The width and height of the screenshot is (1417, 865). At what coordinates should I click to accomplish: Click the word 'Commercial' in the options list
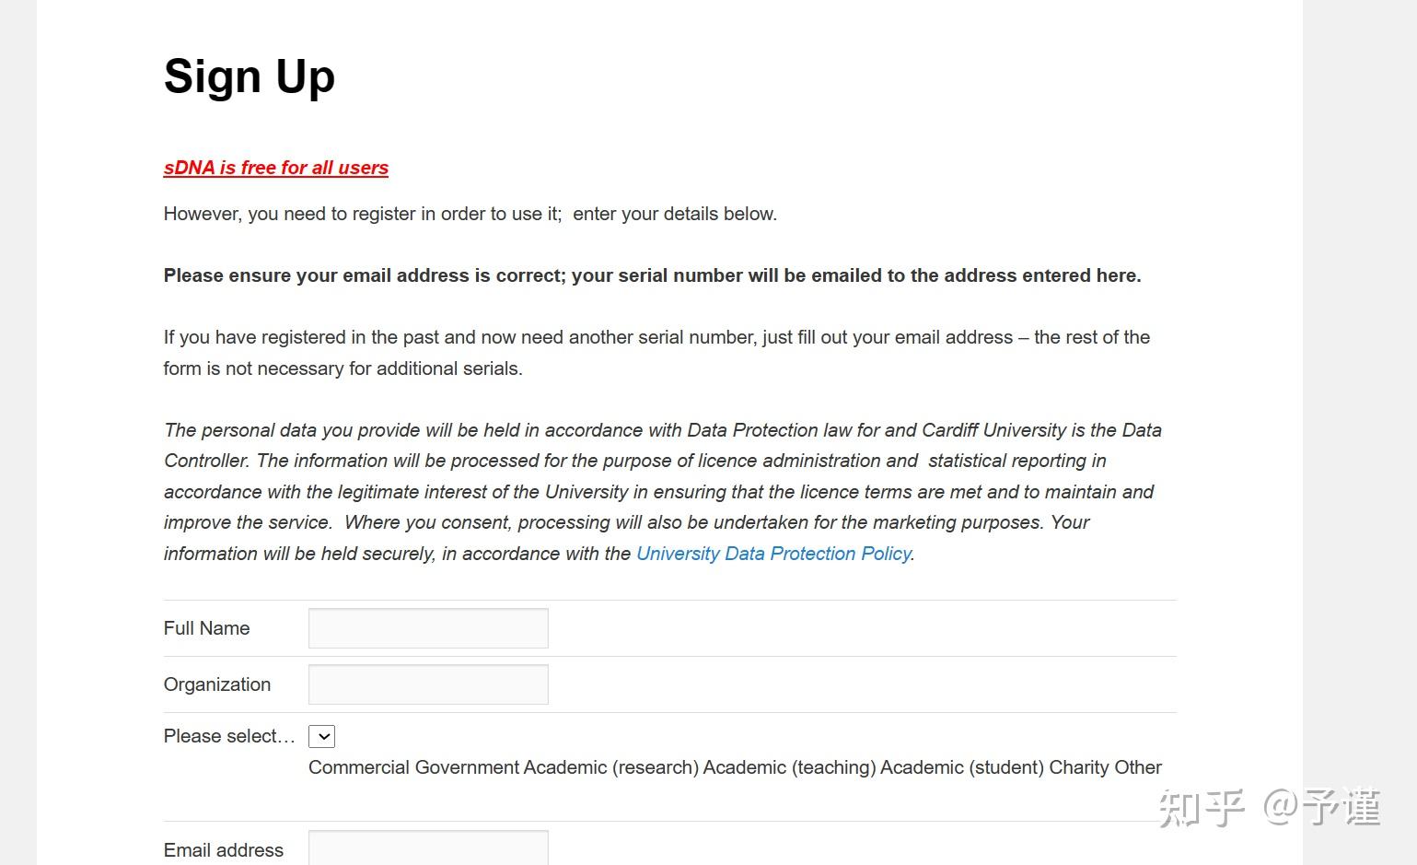(x=359, y=767)
